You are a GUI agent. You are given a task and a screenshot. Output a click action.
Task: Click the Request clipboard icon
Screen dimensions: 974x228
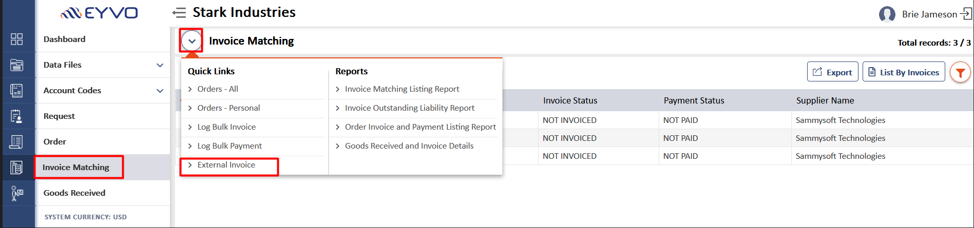point(17,116)
